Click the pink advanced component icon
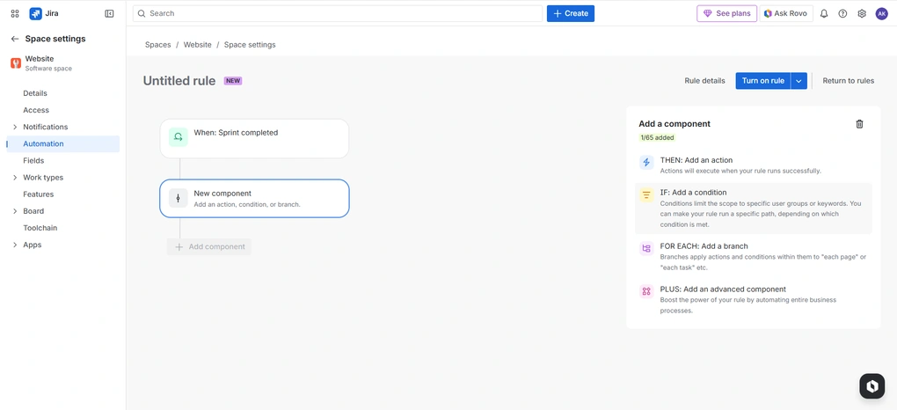This screenshot has width=897, height=410. [646, 291]
